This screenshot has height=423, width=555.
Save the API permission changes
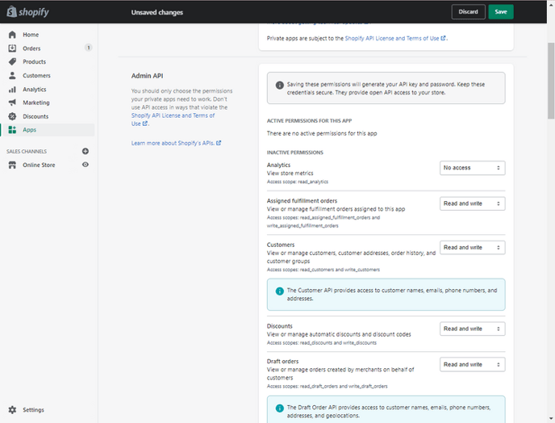click(x=501, y=12)
